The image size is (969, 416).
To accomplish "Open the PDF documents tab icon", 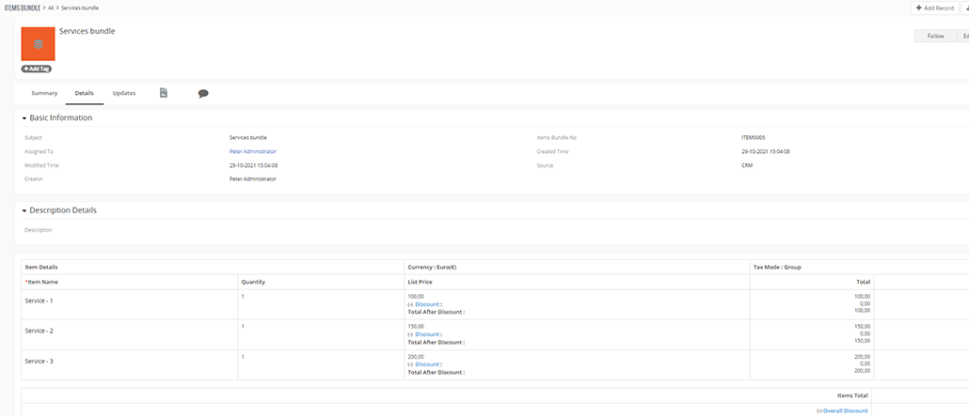I will pos(164,93).
